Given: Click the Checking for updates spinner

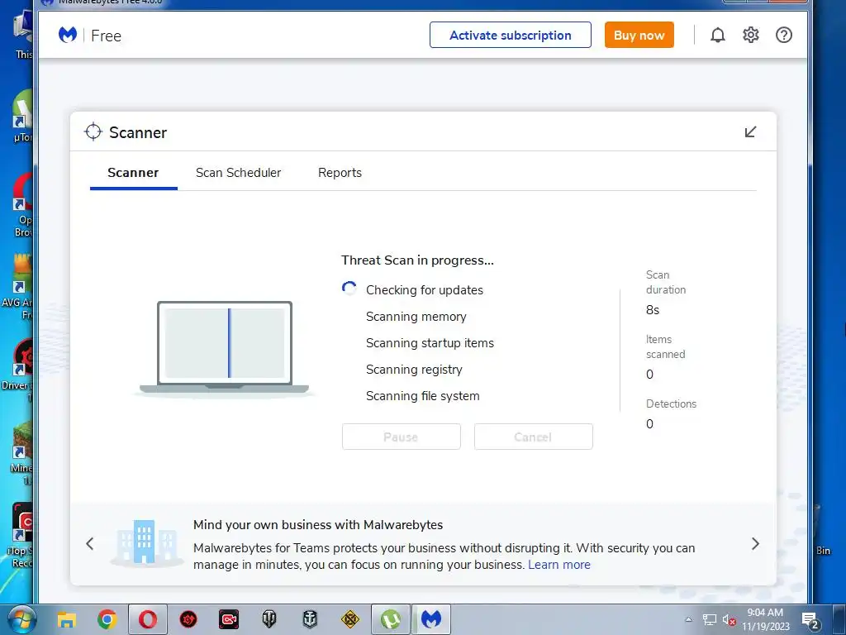Looking at the screenshot, I should click(x=349, y=289).
